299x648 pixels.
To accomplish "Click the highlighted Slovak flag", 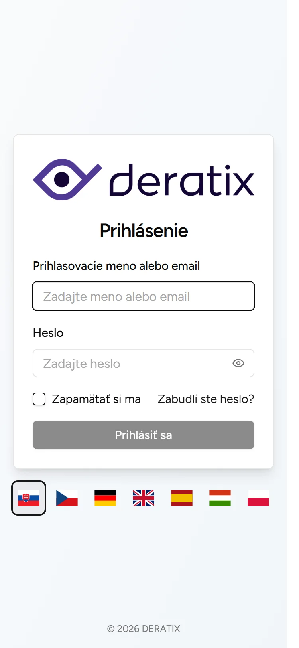I will point(28,498).
